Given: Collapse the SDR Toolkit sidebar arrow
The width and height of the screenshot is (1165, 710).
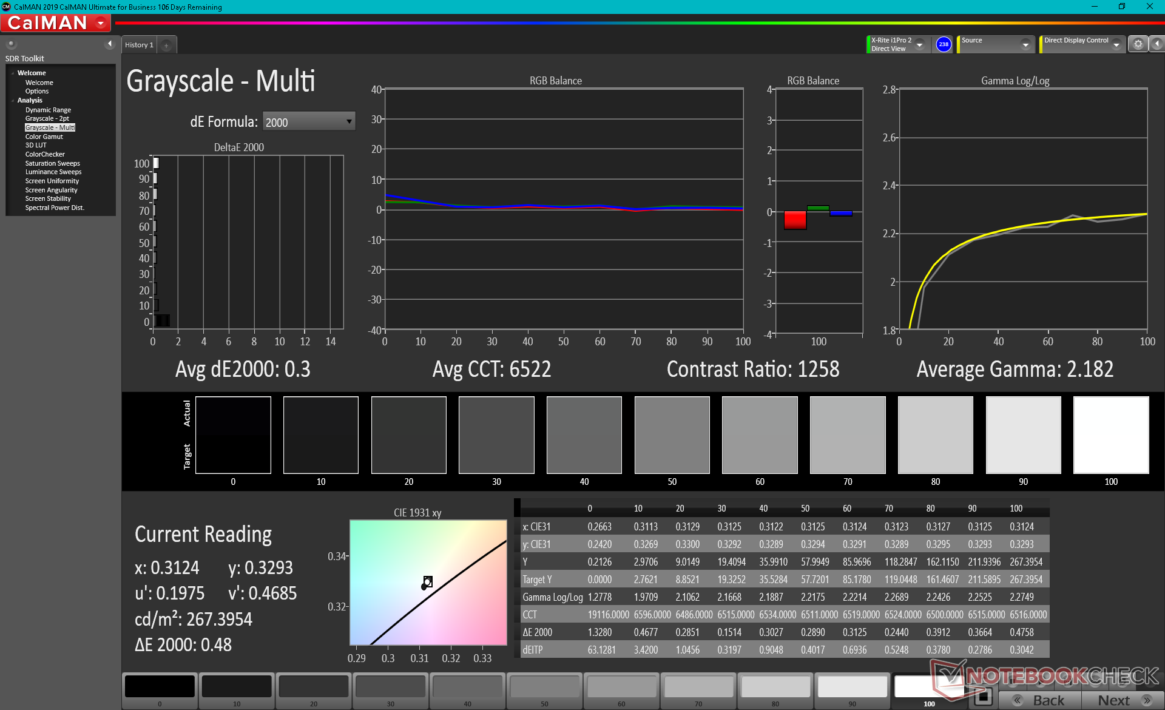Looking at the screenshot, I should pos(109,44).
